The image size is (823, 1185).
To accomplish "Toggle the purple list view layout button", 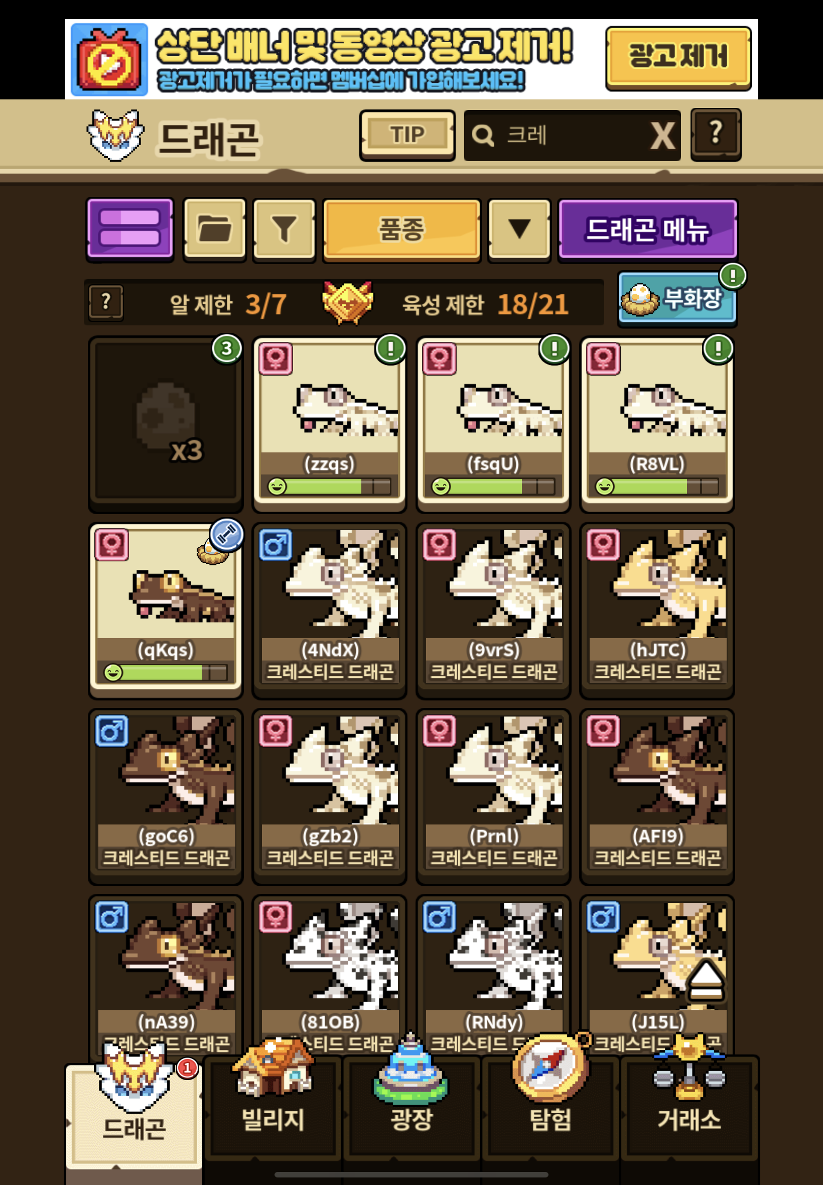I will 129,228.
